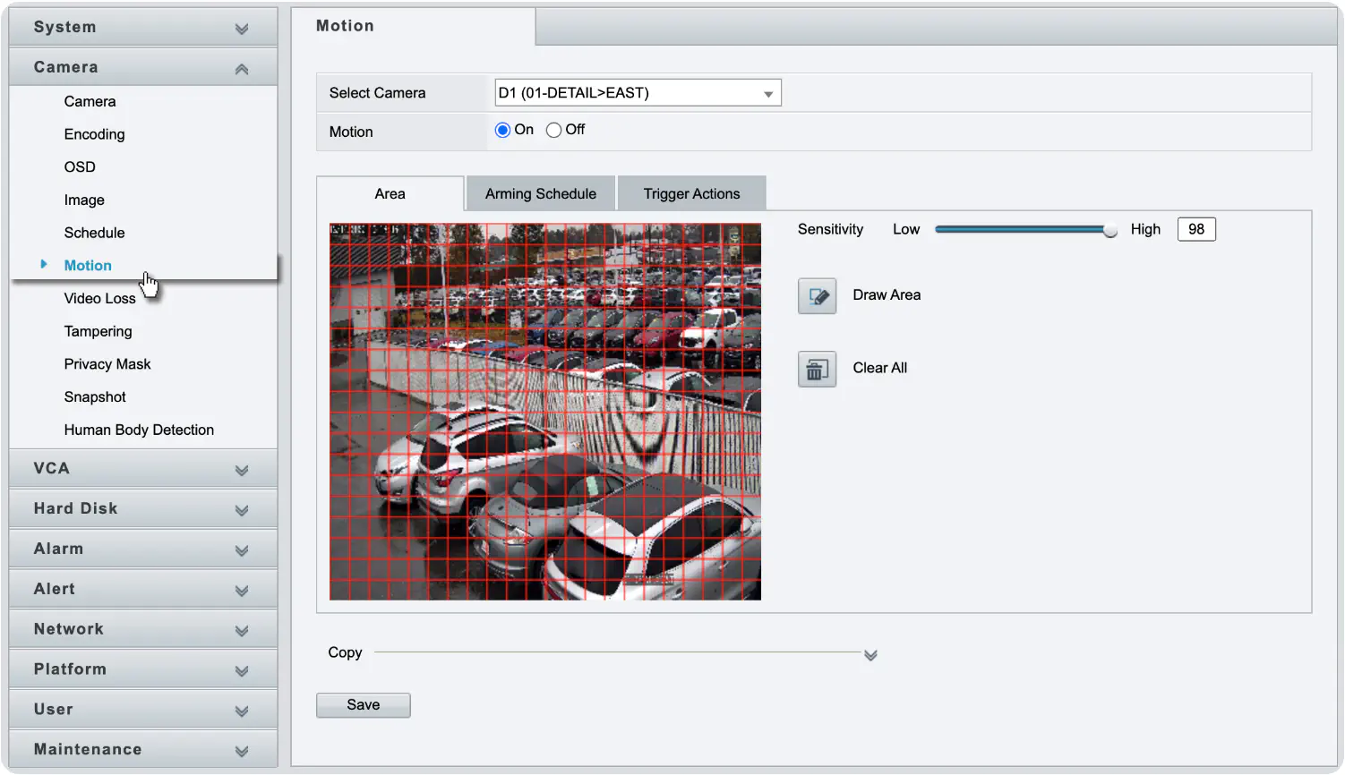Click the Maintenance section chevron icon
1345x775 pixels.
click(242, 751)
